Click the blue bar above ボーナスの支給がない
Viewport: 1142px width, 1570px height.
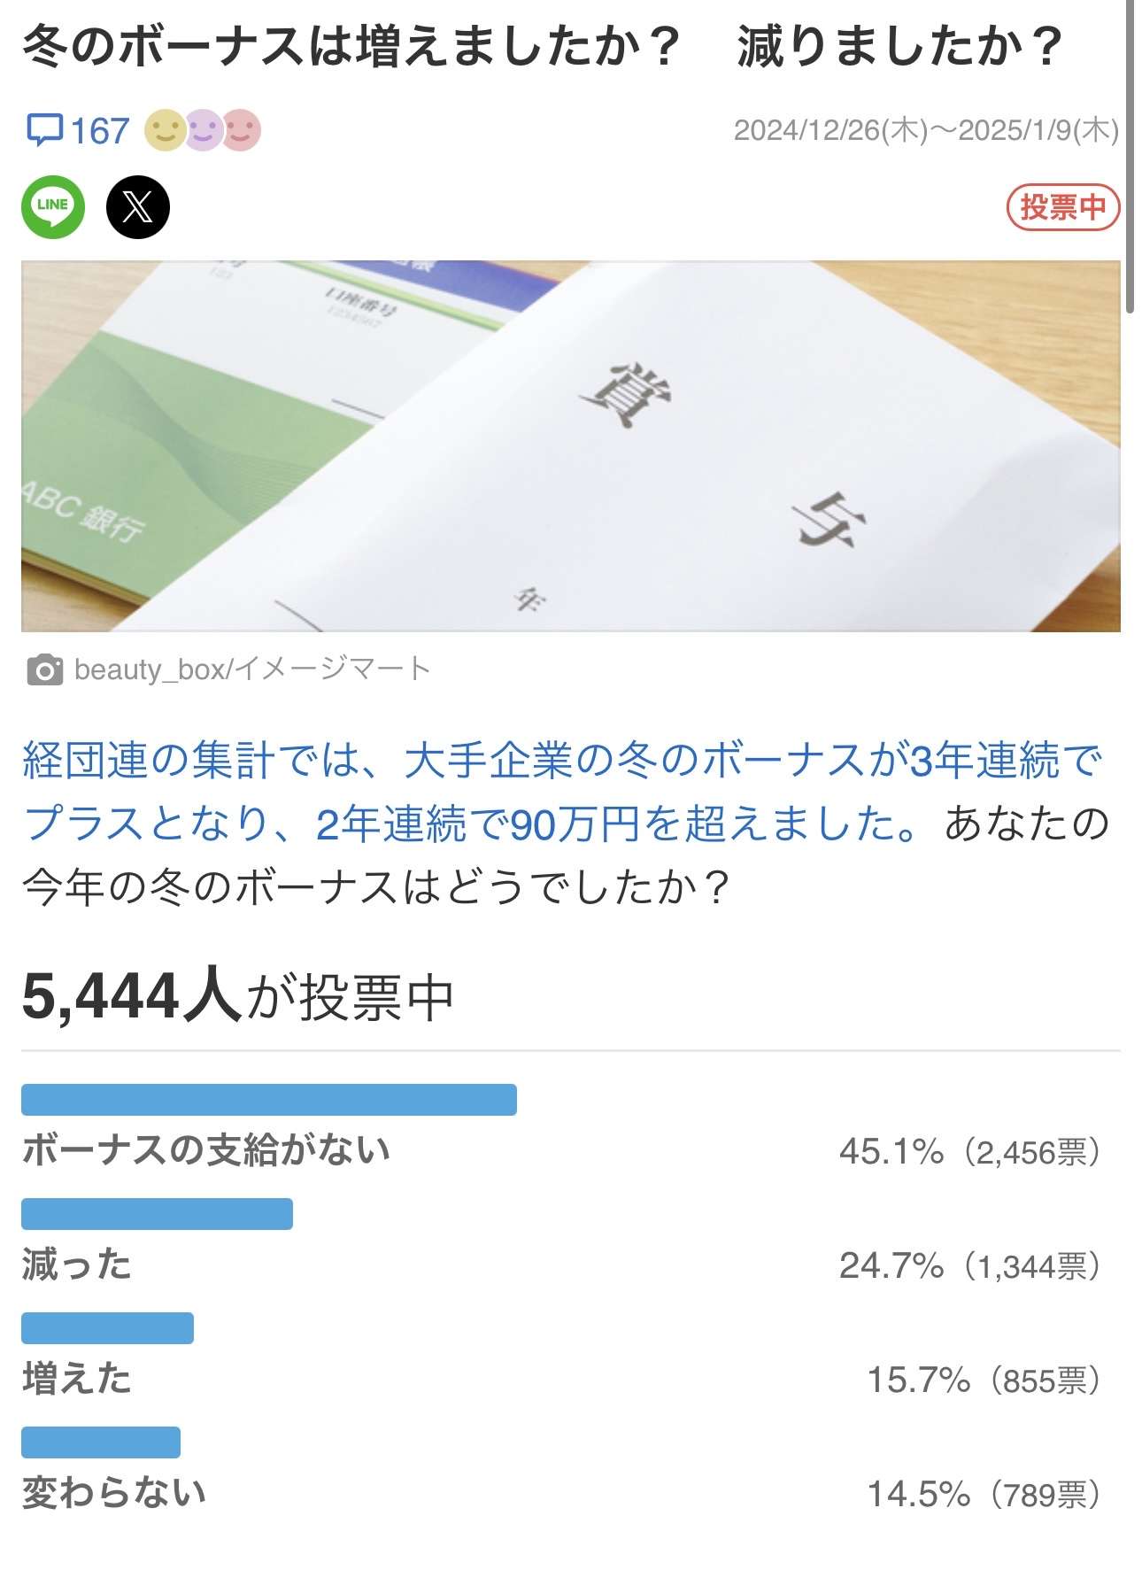pyautogui.click(x=268, y=1100)
